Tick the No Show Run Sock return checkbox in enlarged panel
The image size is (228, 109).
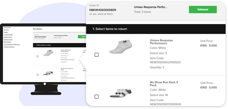pos(97,97)
